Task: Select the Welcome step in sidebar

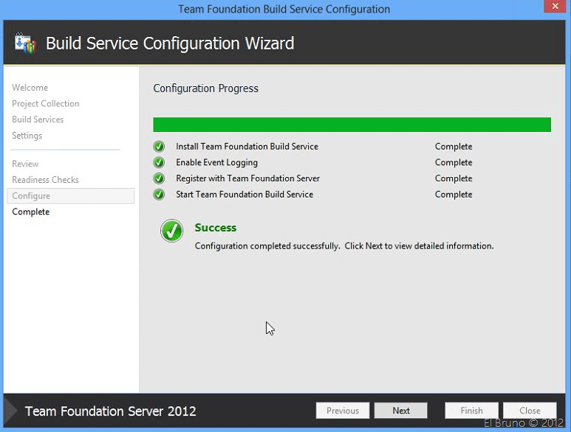Action: pos(30,88)
